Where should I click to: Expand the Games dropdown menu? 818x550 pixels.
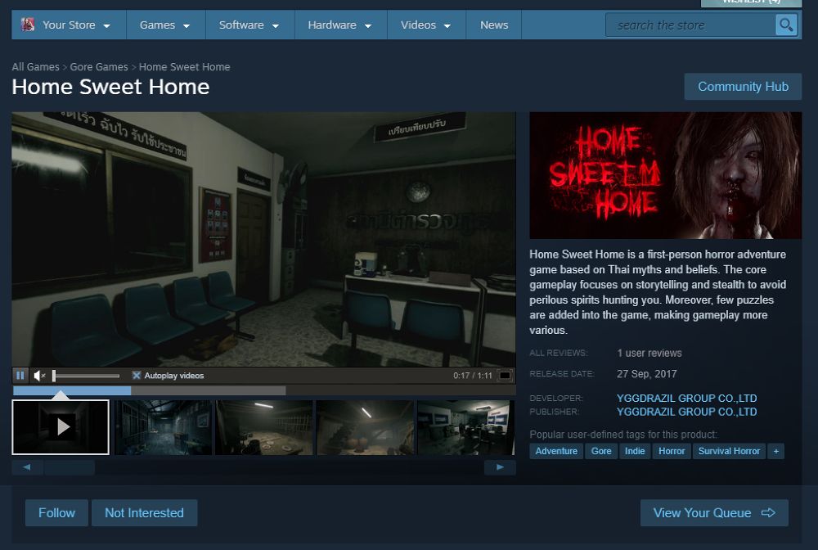coord(164,25)
